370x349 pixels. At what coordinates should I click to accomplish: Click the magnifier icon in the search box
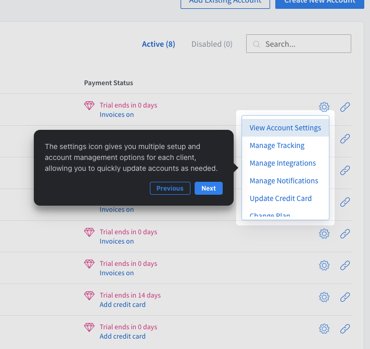[256, 44]
